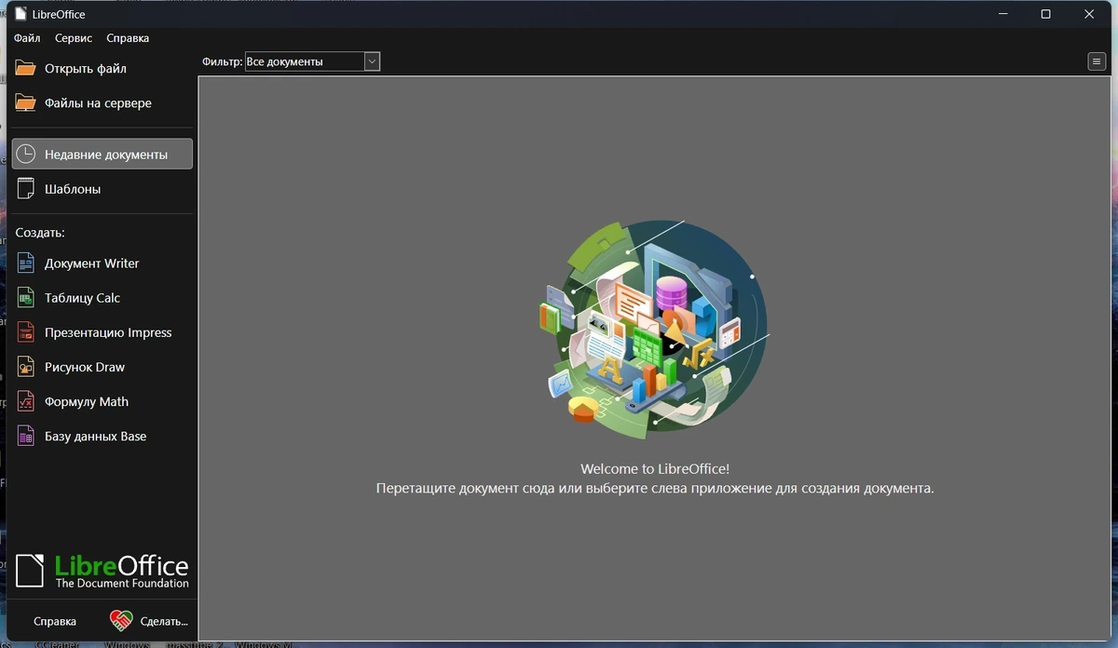Screen dimensions: 1118x648
Task: Open the Сервис menu
Action: 74,38
